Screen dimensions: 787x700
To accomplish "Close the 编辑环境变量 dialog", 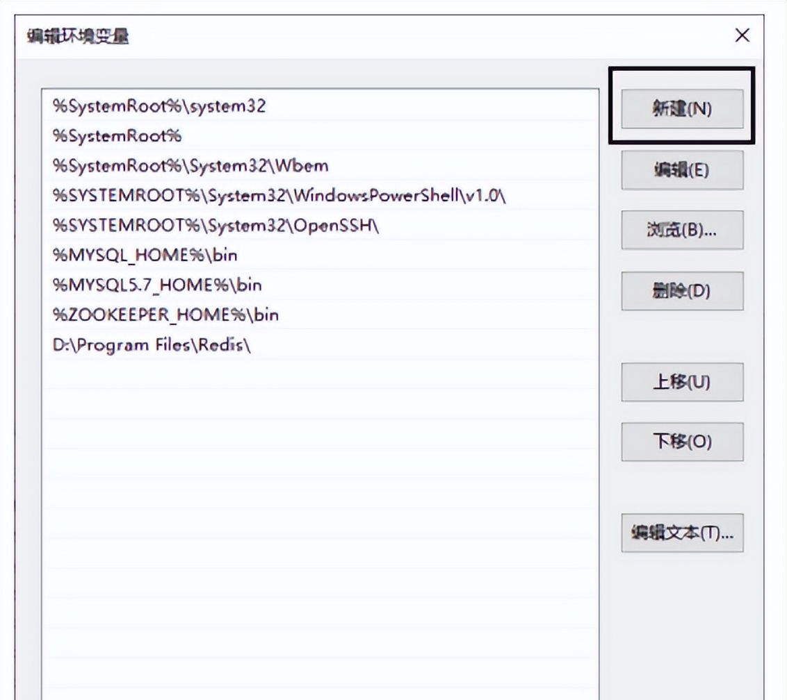I will (x=743, y=35).
